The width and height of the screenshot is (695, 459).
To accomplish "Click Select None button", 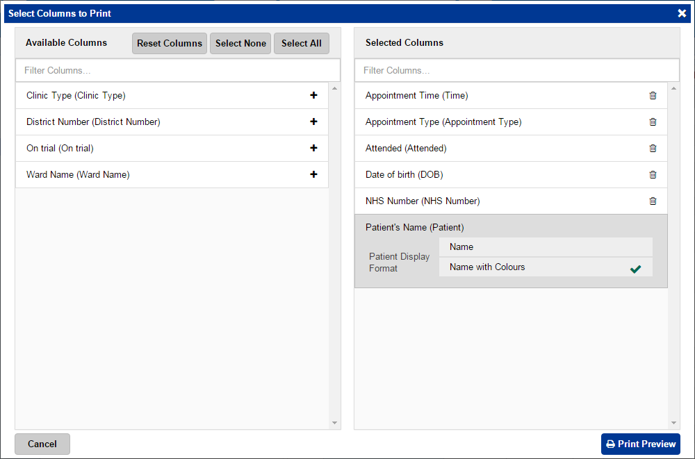I will point(240,43).
